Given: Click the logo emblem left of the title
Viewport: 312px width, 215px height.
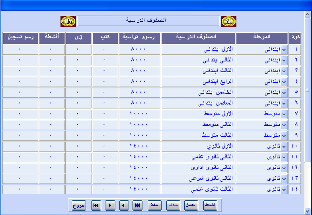Looking at the screenshot, I should [x=68, y=21].
